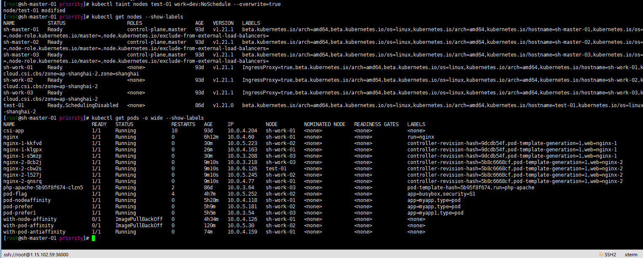The width and height of the screenshot is (643, 258).
Task: Click pod name pod-flag
Action: click(x=15, y=193)
